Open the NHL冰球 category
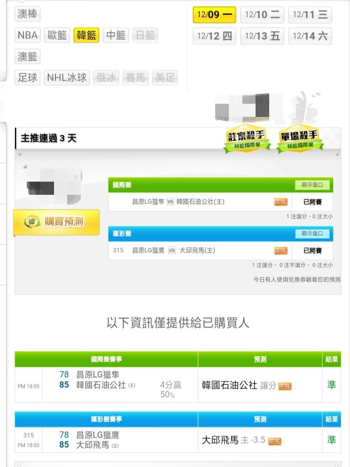 tap(67, 78)
